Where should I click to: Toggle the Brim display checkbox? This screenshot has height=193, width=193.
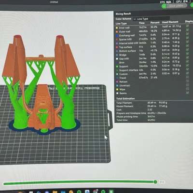[x=188, y=61]
